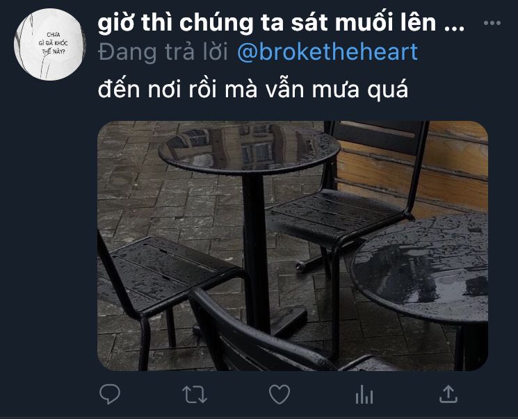Reply to the tweet with the speech-bubble icon
Viewport: 518px width, 419px height.
110,394
